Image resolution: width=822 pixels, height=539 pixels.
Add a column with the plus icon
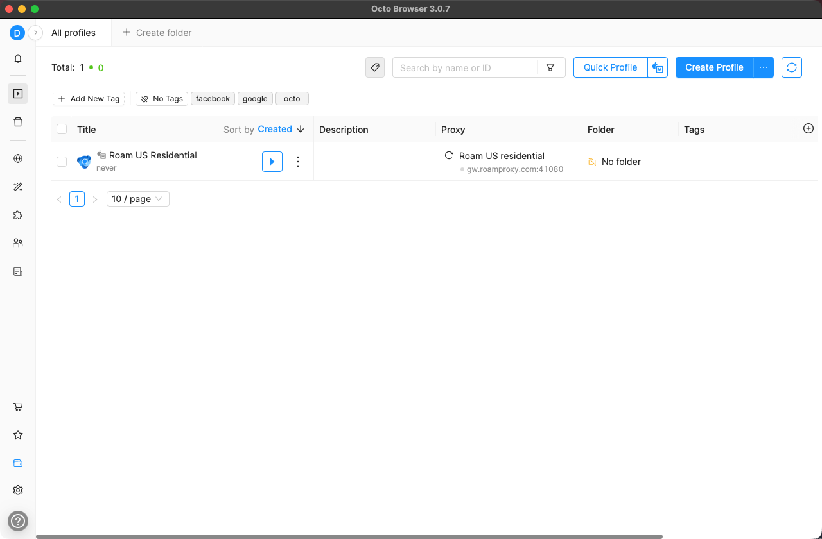(809, 128)
